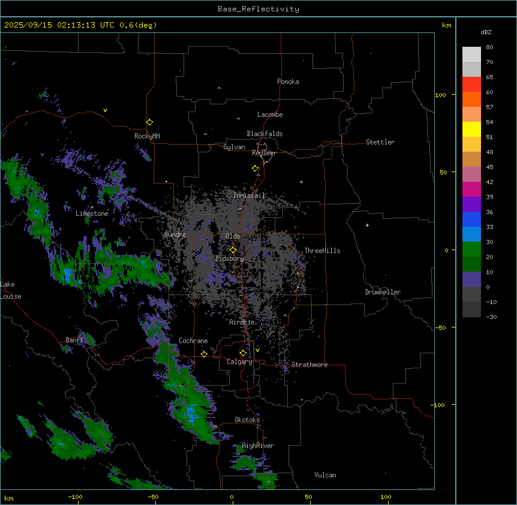Image resolution: width=517 pixels, height=505 pixels.
Task: Click the -50 km mark on the bottom axis
Action: tap(153, 497)
